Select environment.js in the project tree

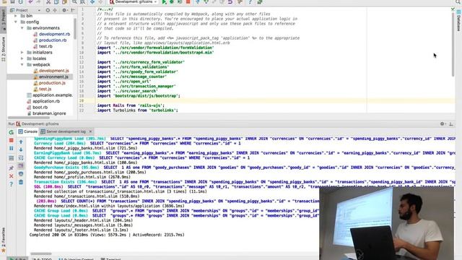tap(53, 77)
